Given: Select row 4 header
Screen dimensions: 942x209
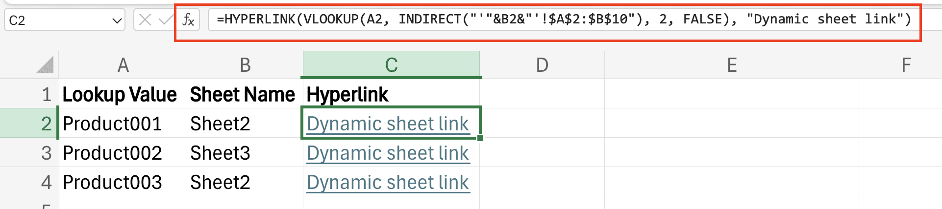Looking at the screenshot, I should (x=29, y=182).
